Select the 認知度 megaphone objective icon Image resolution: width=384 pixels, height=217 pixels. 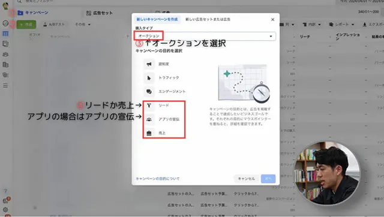(149, 64)
